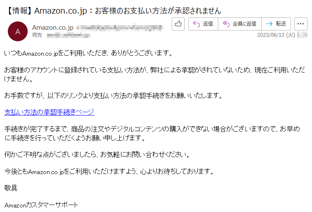Screen dimensions: 312x212
Task: Click the paragraph starting with お手数ですが
Action: click(113, 96)
